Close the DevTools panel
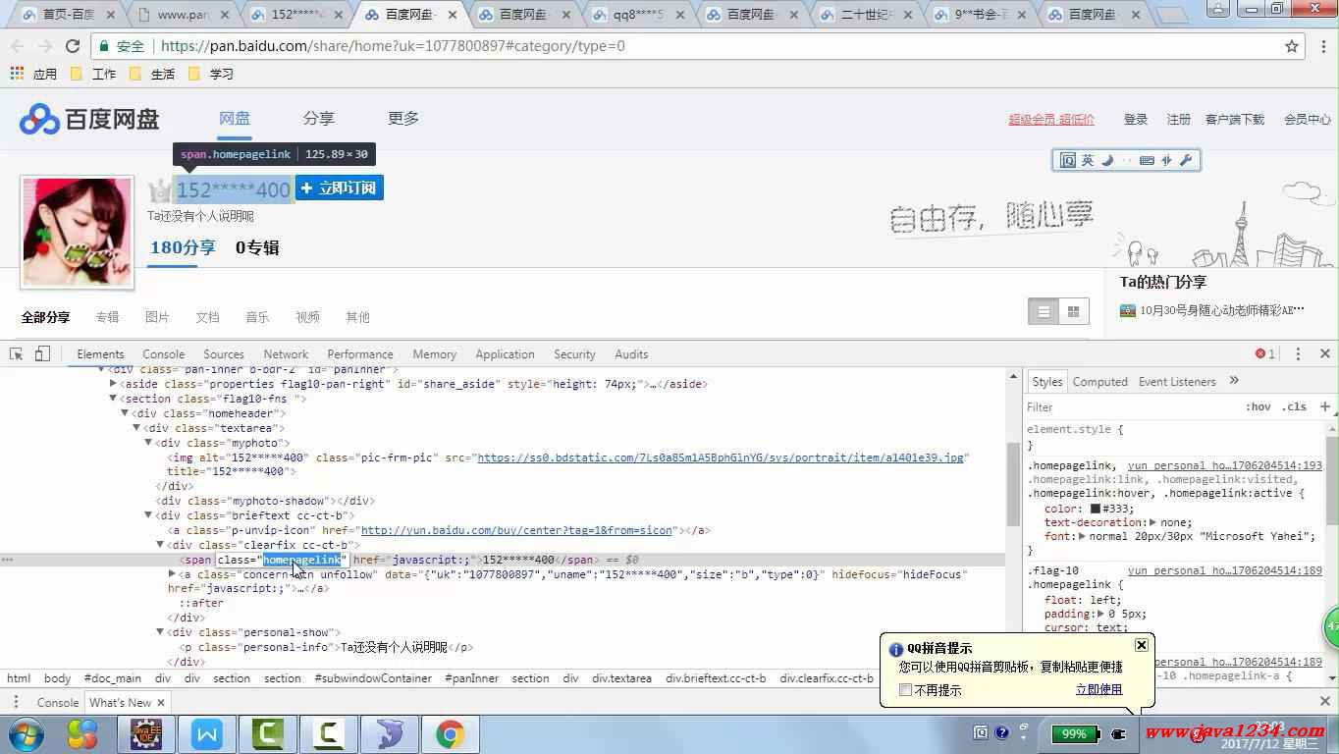This screenshot has height=754, width=1339. [x=1324, y=353]
